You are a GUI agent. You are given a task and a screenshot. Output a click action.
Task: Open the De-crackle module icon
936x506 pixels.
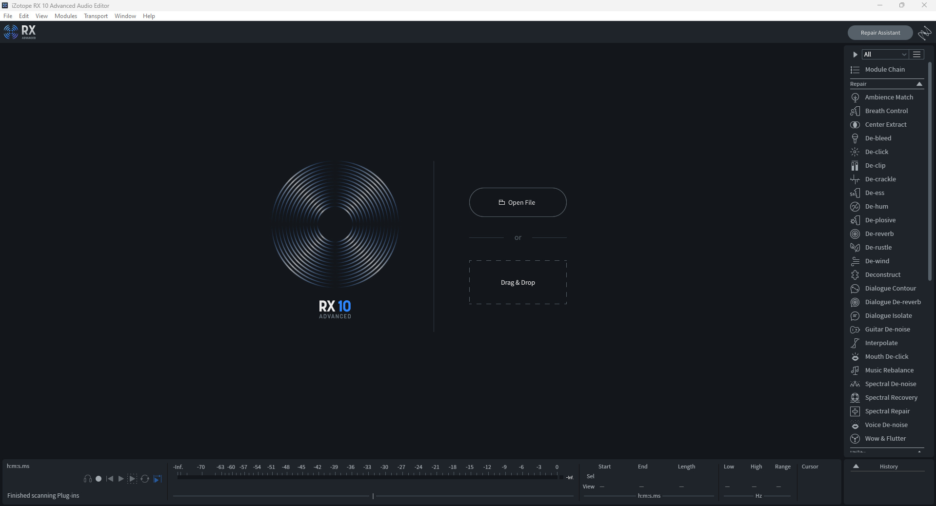[855, 179]
